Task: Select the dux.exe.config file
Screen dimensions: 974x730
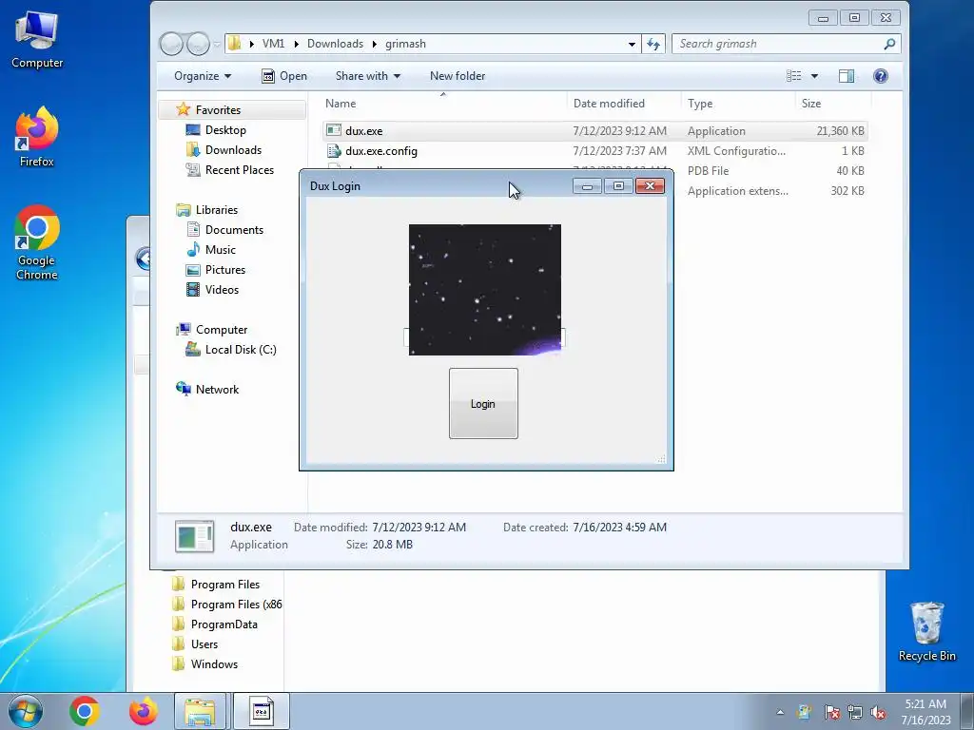Action: point(595,151)
